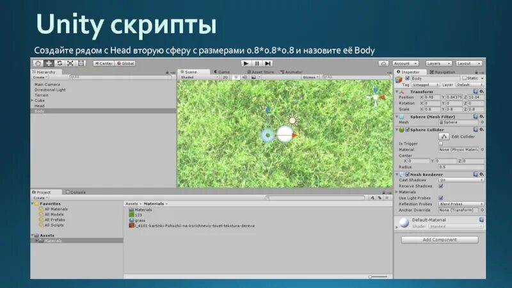Screen dimensions: 512x288
Task: Click the Scene view search field
Action: tap(355, 77)
